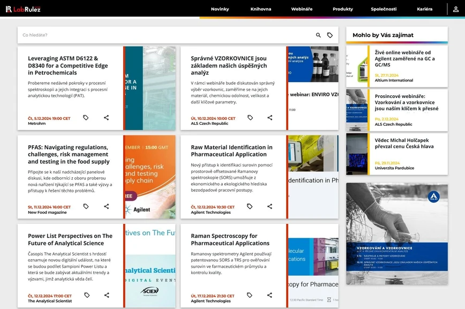Click the LabRulez logo

[x=24, y=9]
